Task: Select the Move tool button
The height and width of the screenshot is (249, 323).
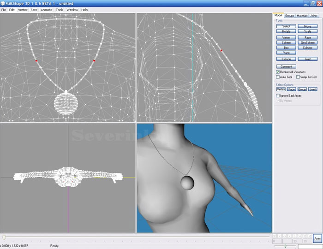Action: point(308,26)
